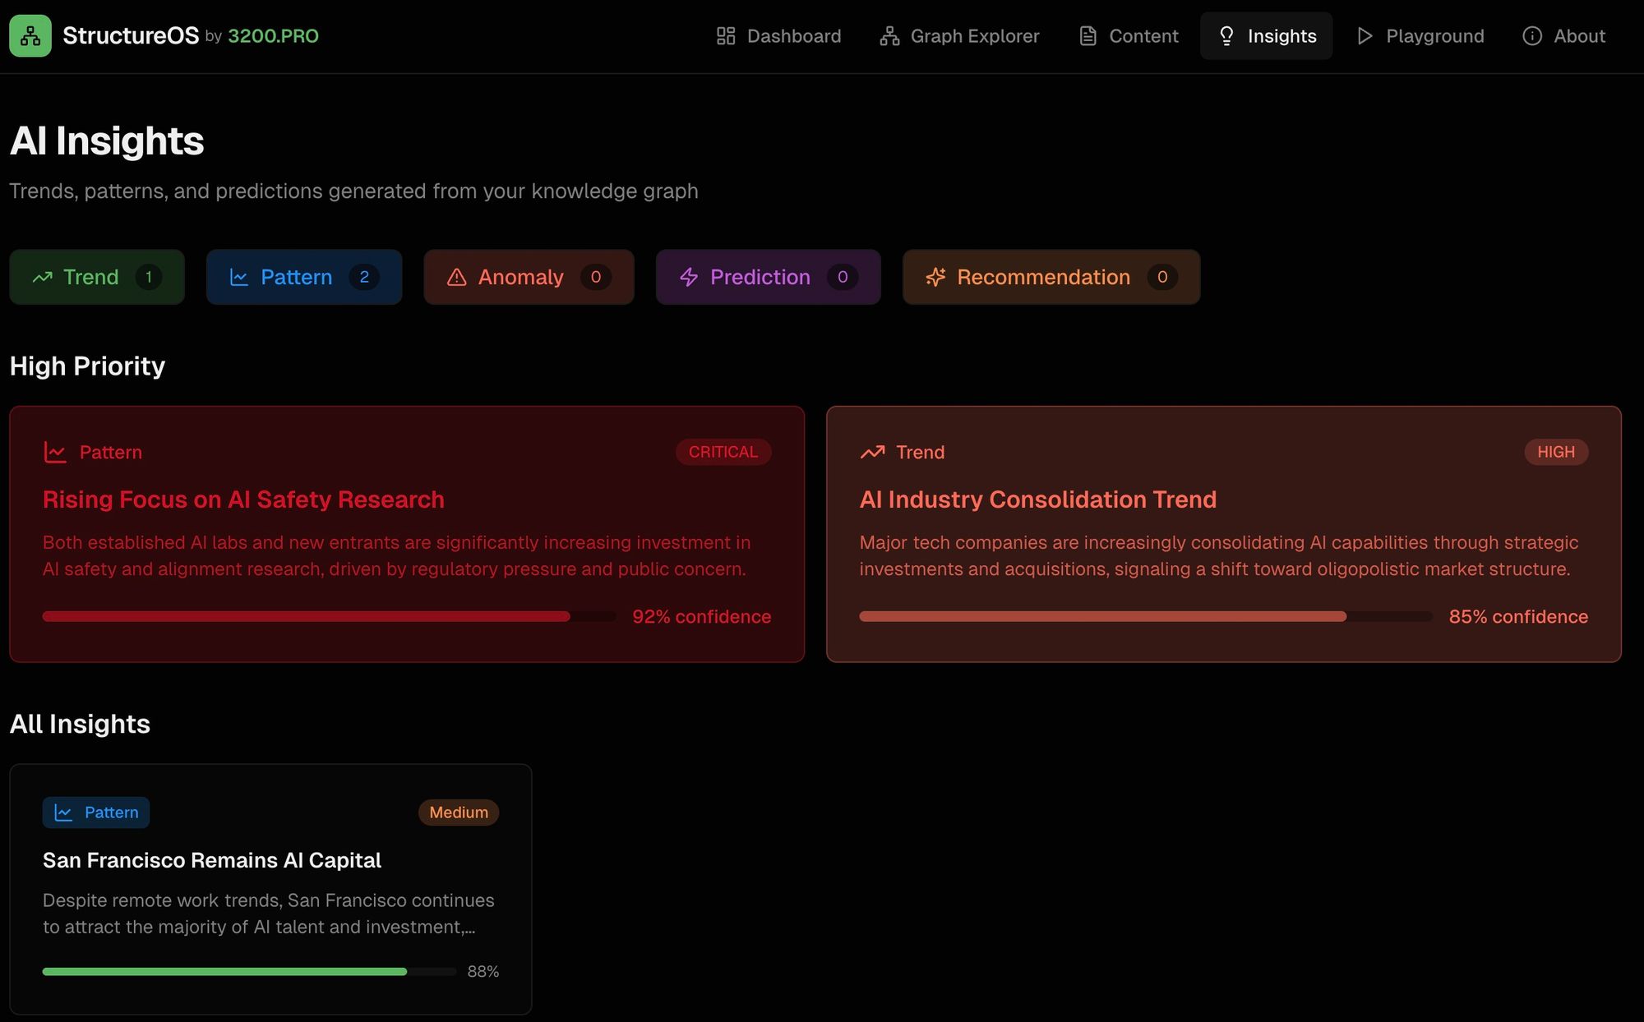
Task: Open Rising Focus on AI Safety Research
Action: pos(243,499)
